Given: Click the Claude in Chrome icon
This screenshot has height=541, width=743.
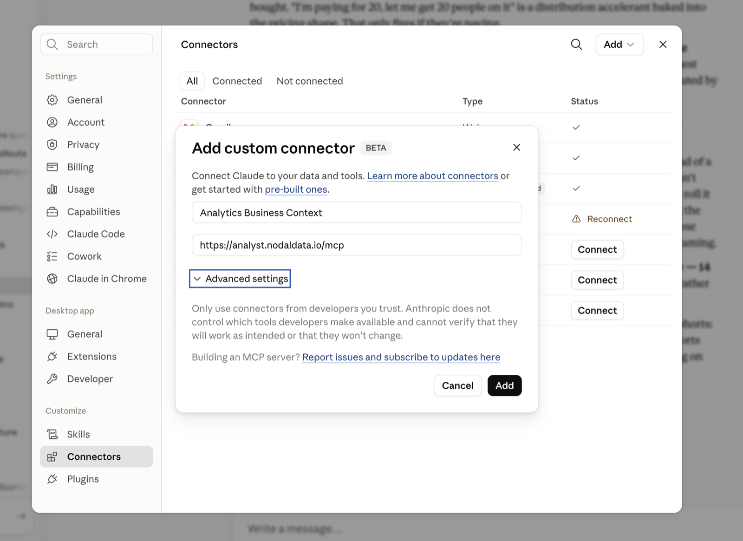Looking at the screenshot, I should click(x=52, y=279).
